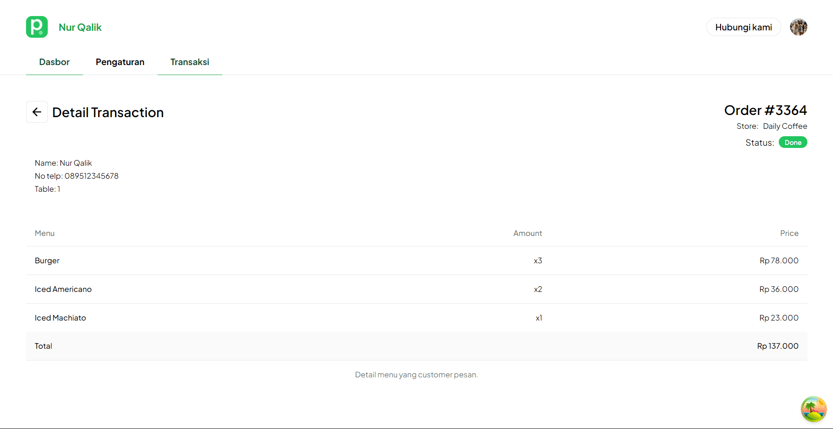Click the Nur Qalik brand name
This screenshot has height=429, width=833.
pyautogui.click(x=80, y=27)
